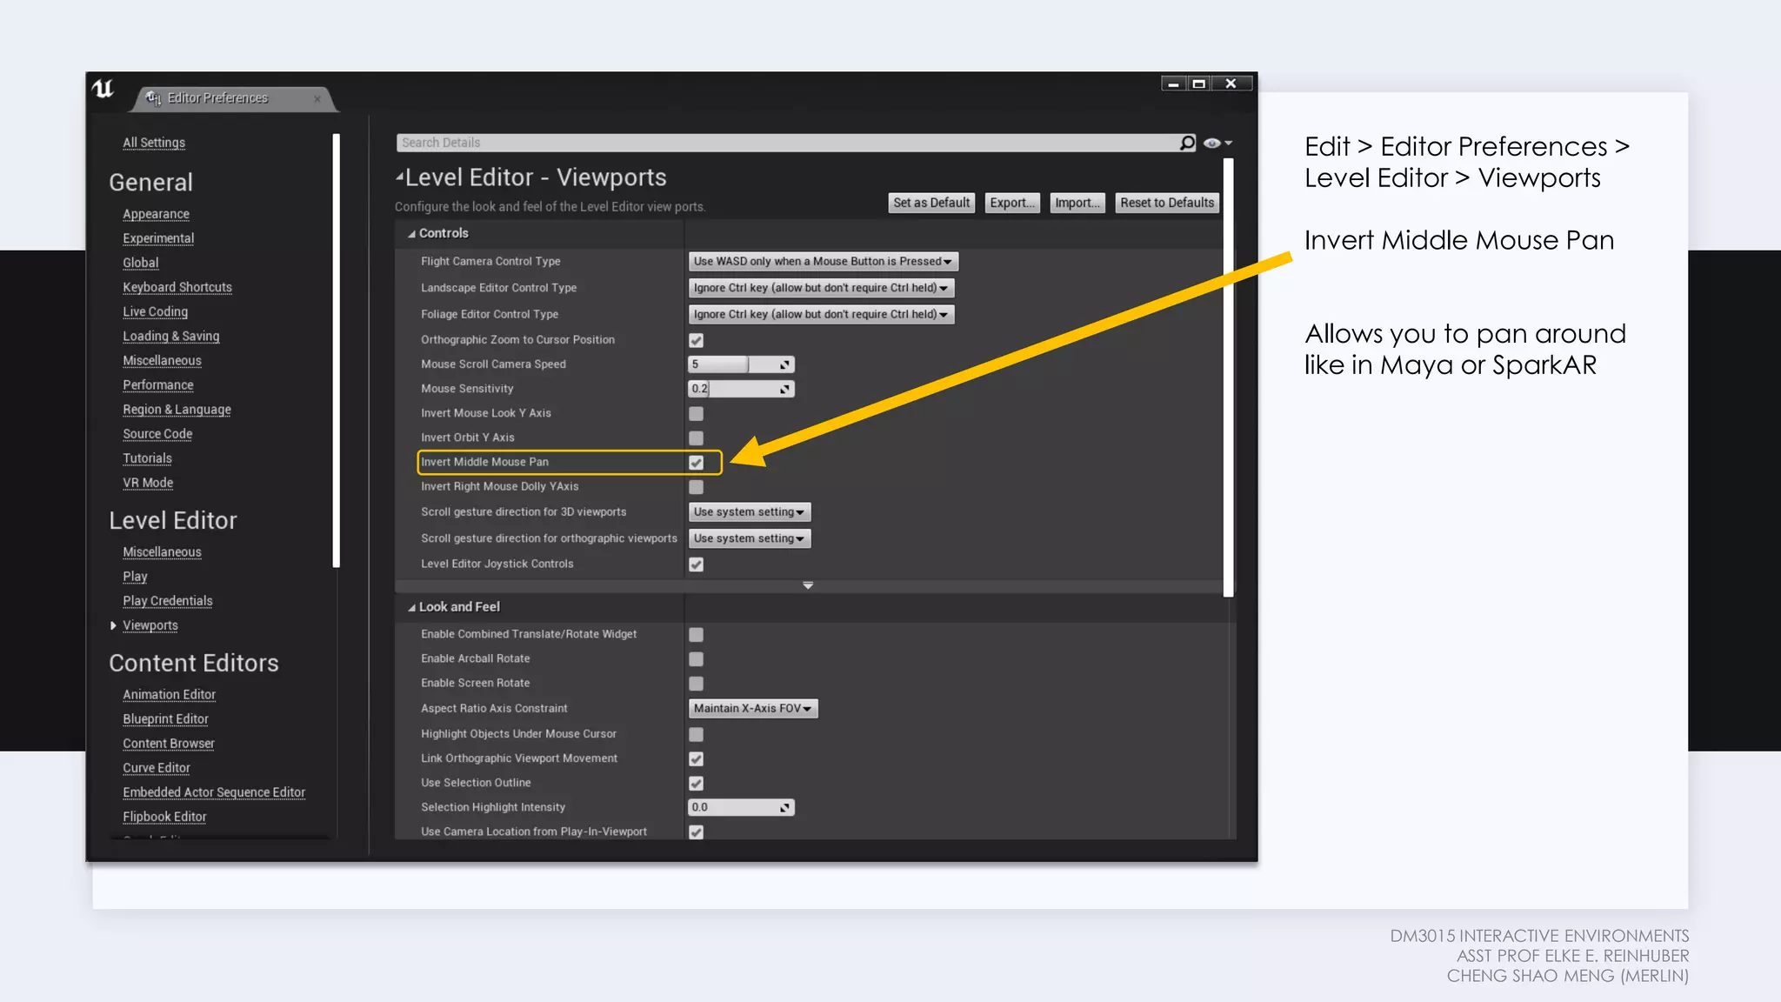
Task: Click the Editor Preferences tab icon
Action: pyautogui.click(x=154, y=98)
